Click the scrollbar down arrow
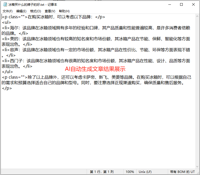The width and height of the screenshot is (200, 175). coord(197,166)
